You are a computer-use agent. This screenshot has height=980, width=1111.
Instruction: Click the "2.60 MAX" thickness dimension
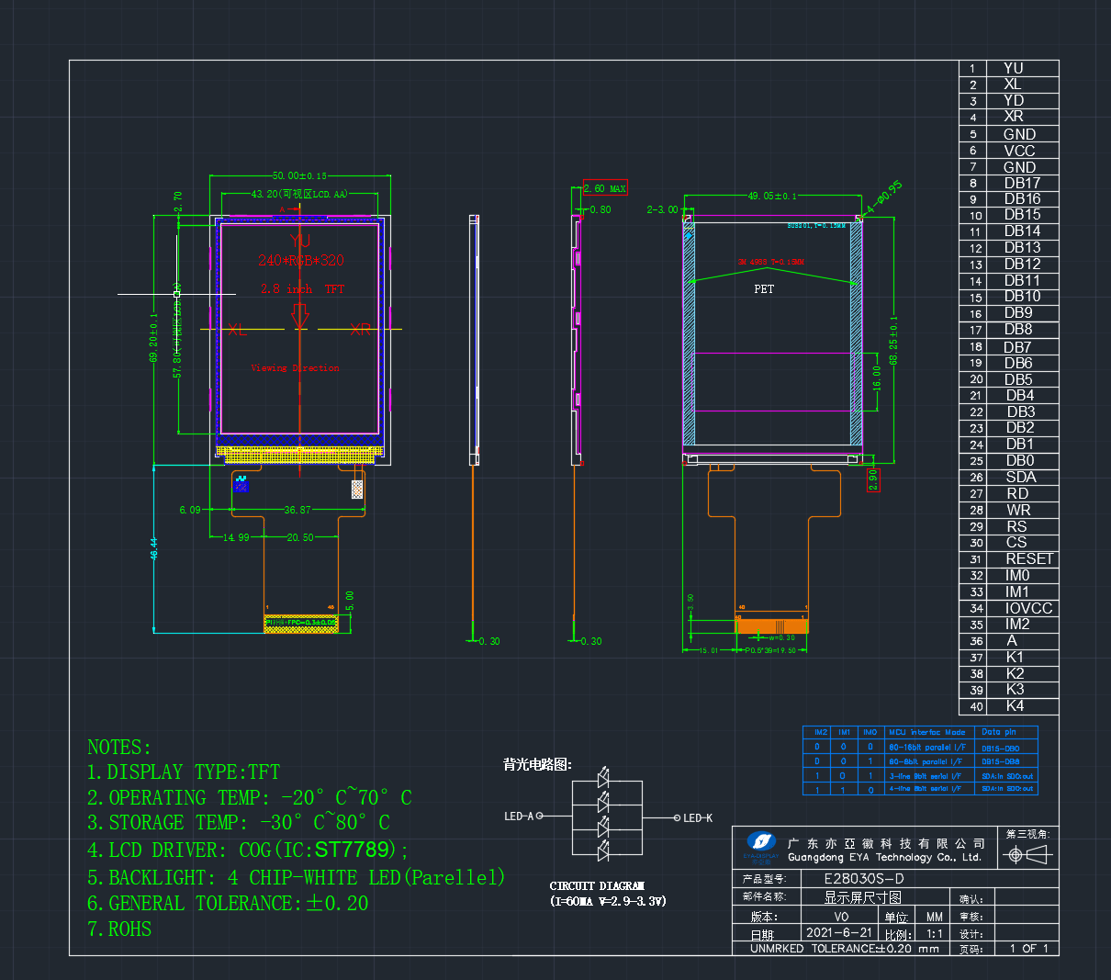(605, 188)
